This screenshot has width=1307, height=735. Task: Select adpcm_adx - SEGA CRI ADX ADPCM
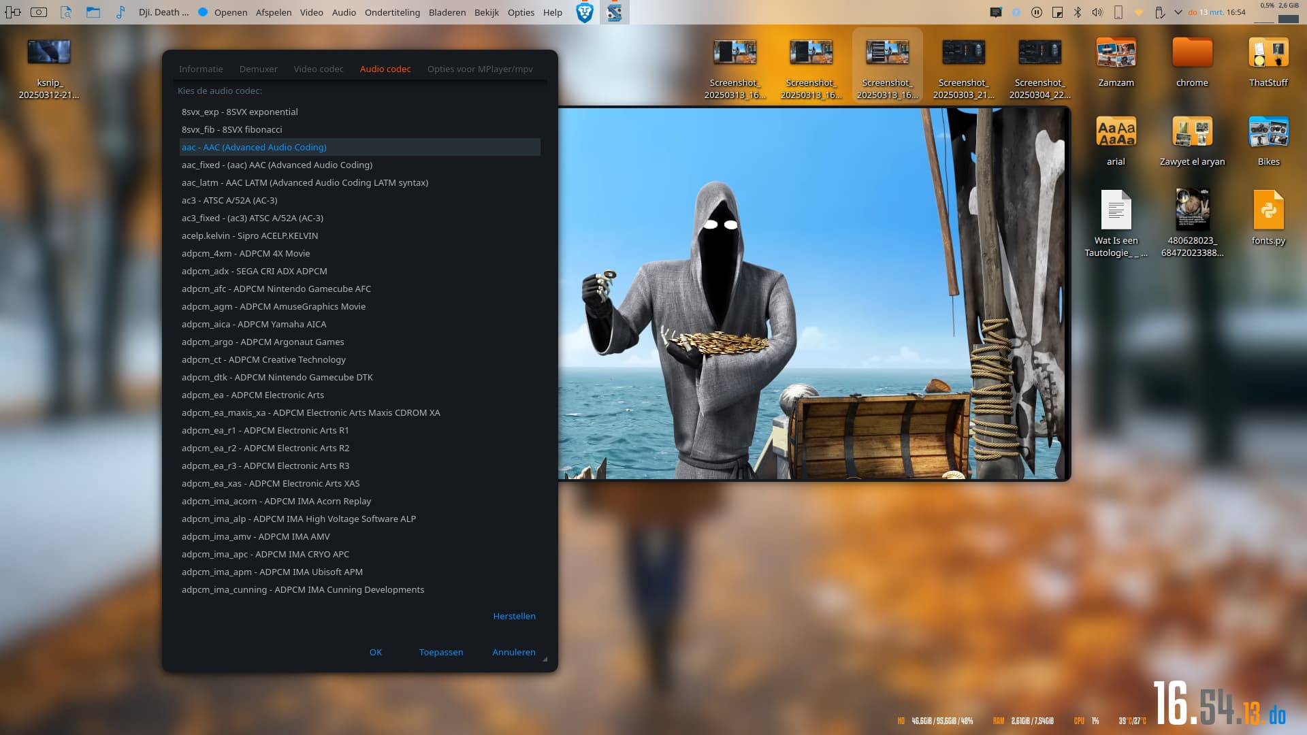[359, 271]
